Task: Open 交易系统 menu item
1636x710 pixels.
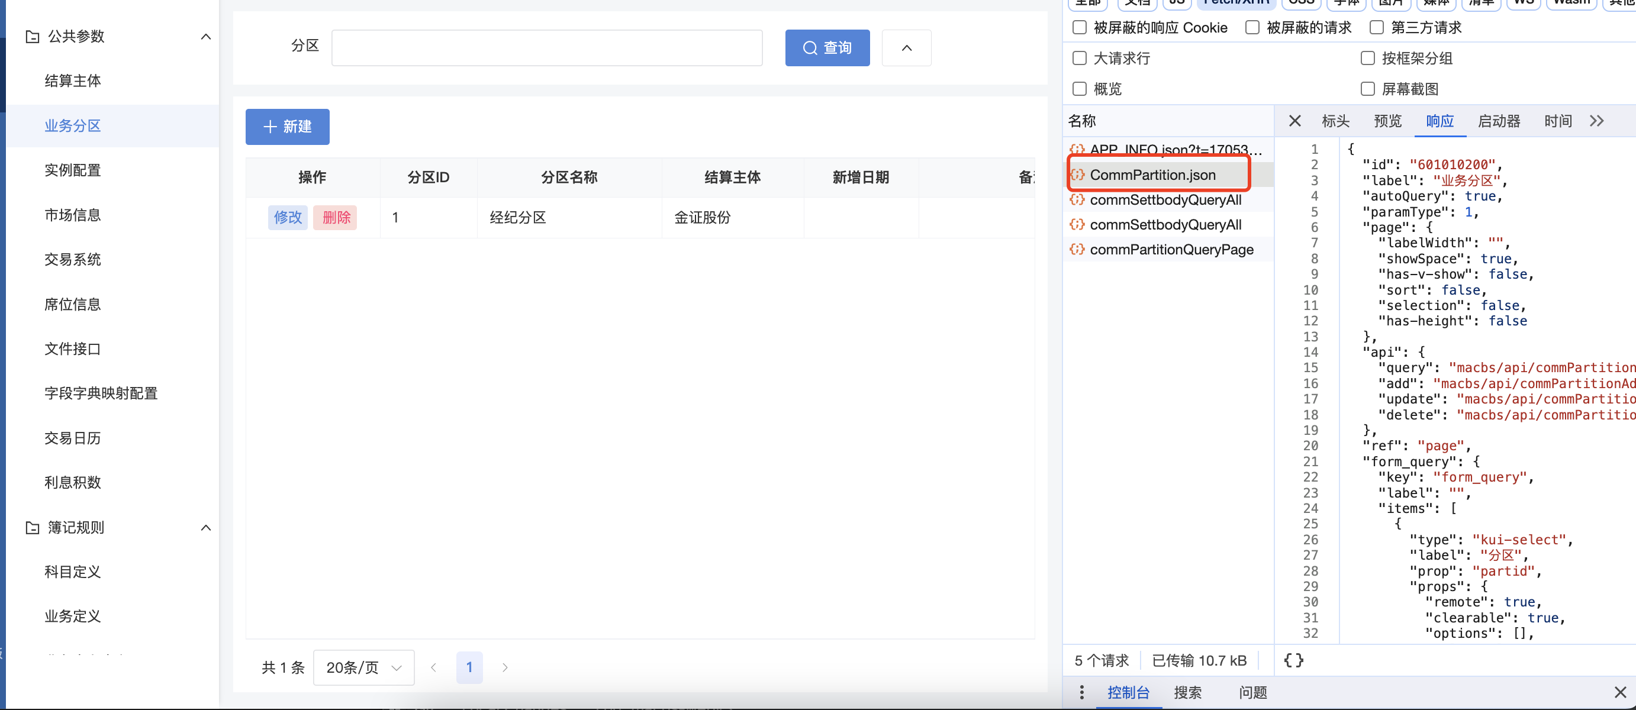Action: pyautogui.click(x=72, y=260)
